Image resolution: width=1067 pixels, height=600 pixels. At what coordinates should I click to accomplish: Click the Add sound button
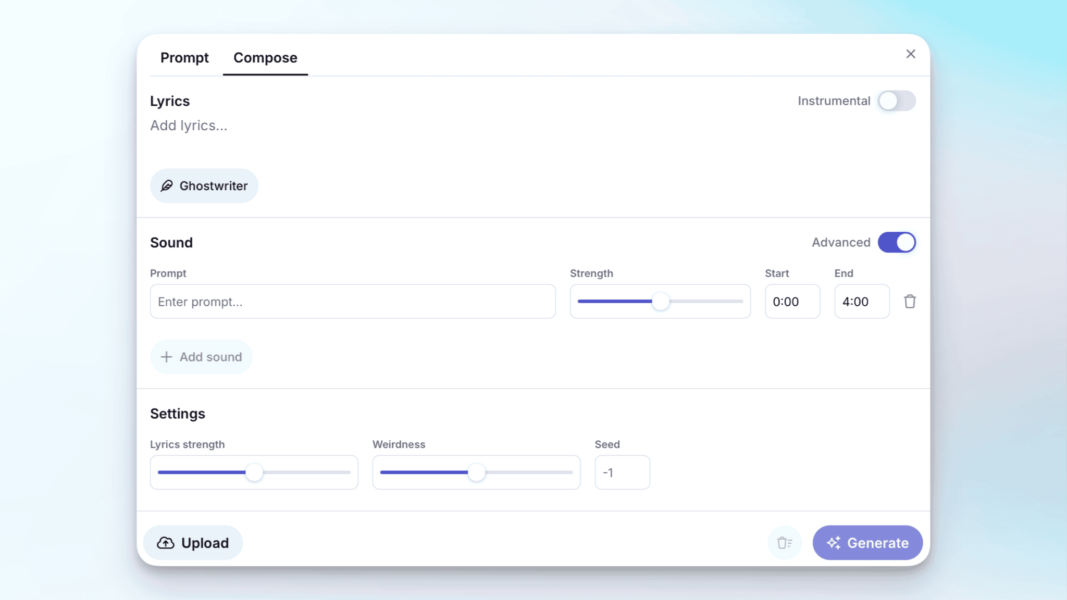201,357
